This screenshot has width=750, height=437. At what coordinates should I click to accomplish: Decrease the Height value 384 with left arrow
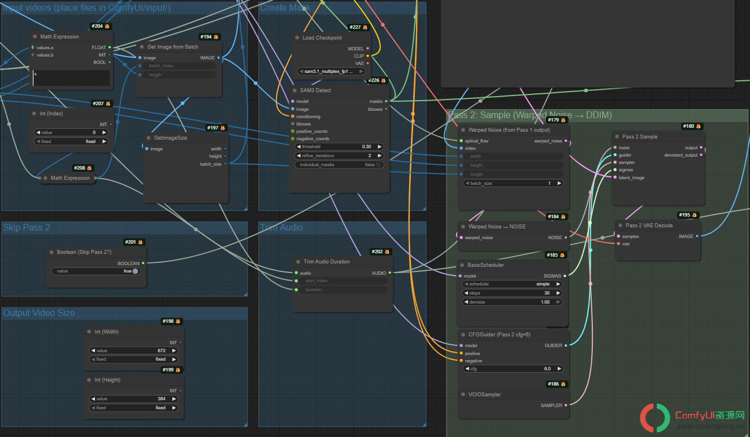coord(93,399)
